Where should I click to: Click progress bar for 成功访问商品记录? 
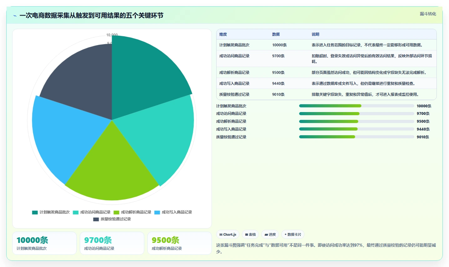[x=357, y=114]
